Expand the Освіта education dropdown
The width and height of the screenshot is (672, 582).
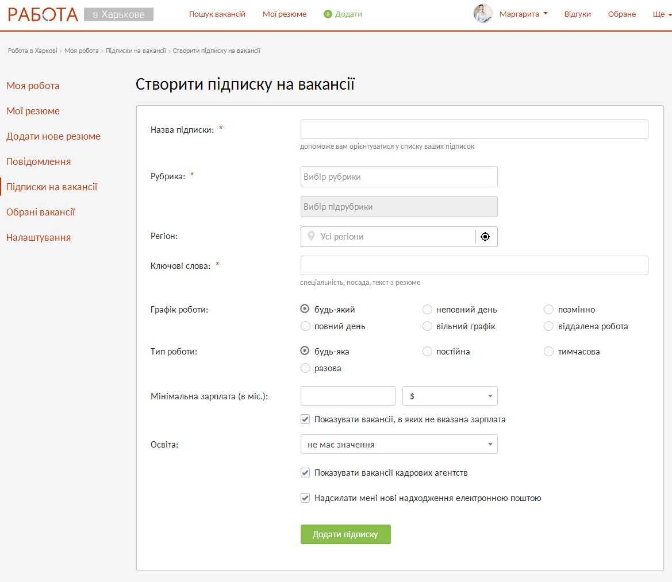[399, 444]
